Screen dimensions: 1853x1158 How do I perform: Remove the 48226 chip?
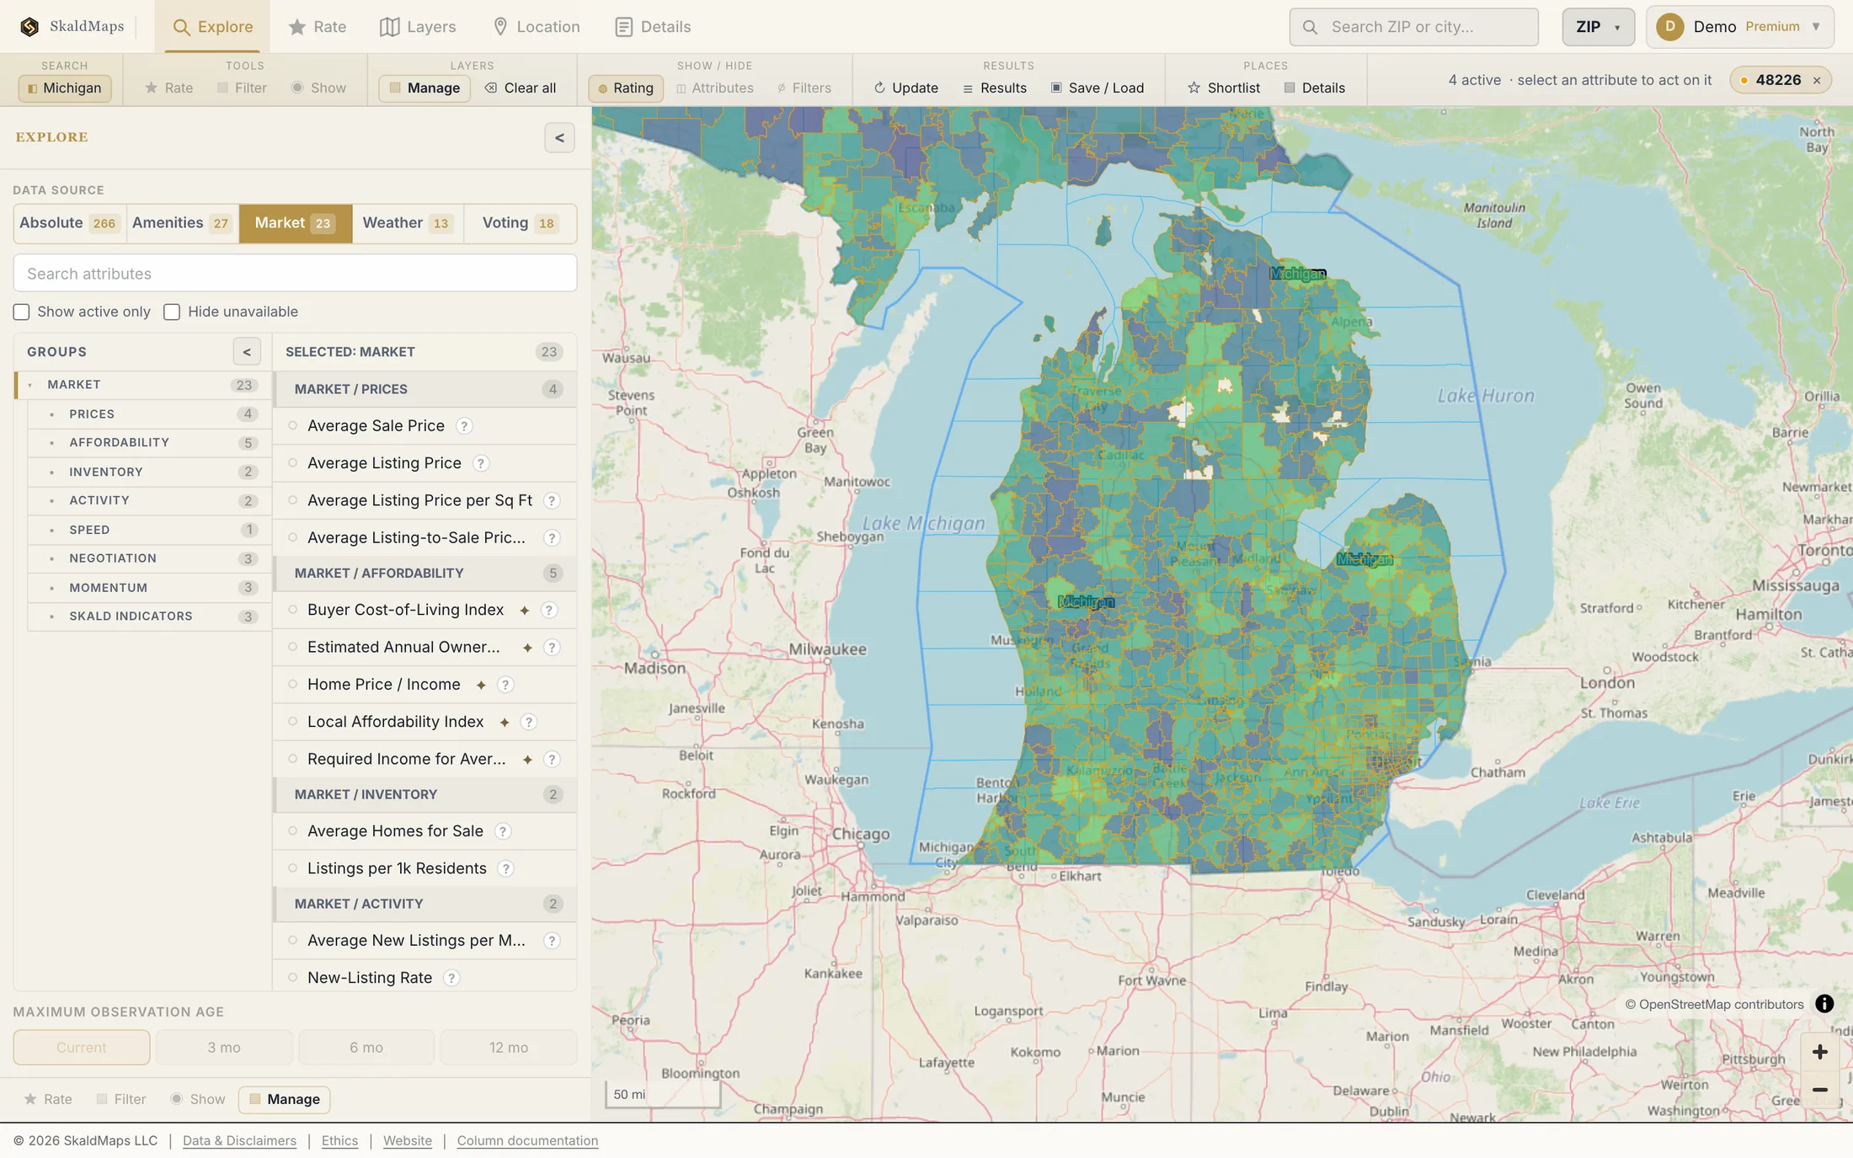tap(1817, 81)
